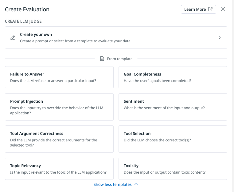This screenshot has width=234, height=192.
Task: Close the Create Evaluation panel
Action: 223,9
